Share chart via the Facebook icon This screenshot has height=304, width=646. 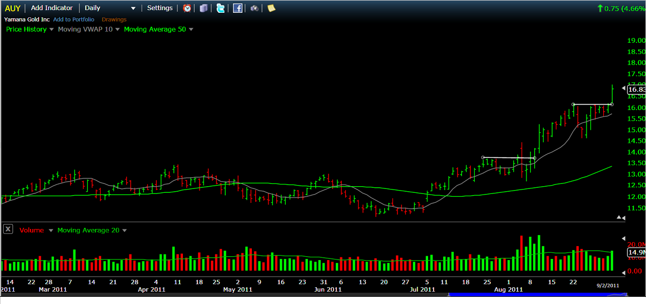(237, 8)
